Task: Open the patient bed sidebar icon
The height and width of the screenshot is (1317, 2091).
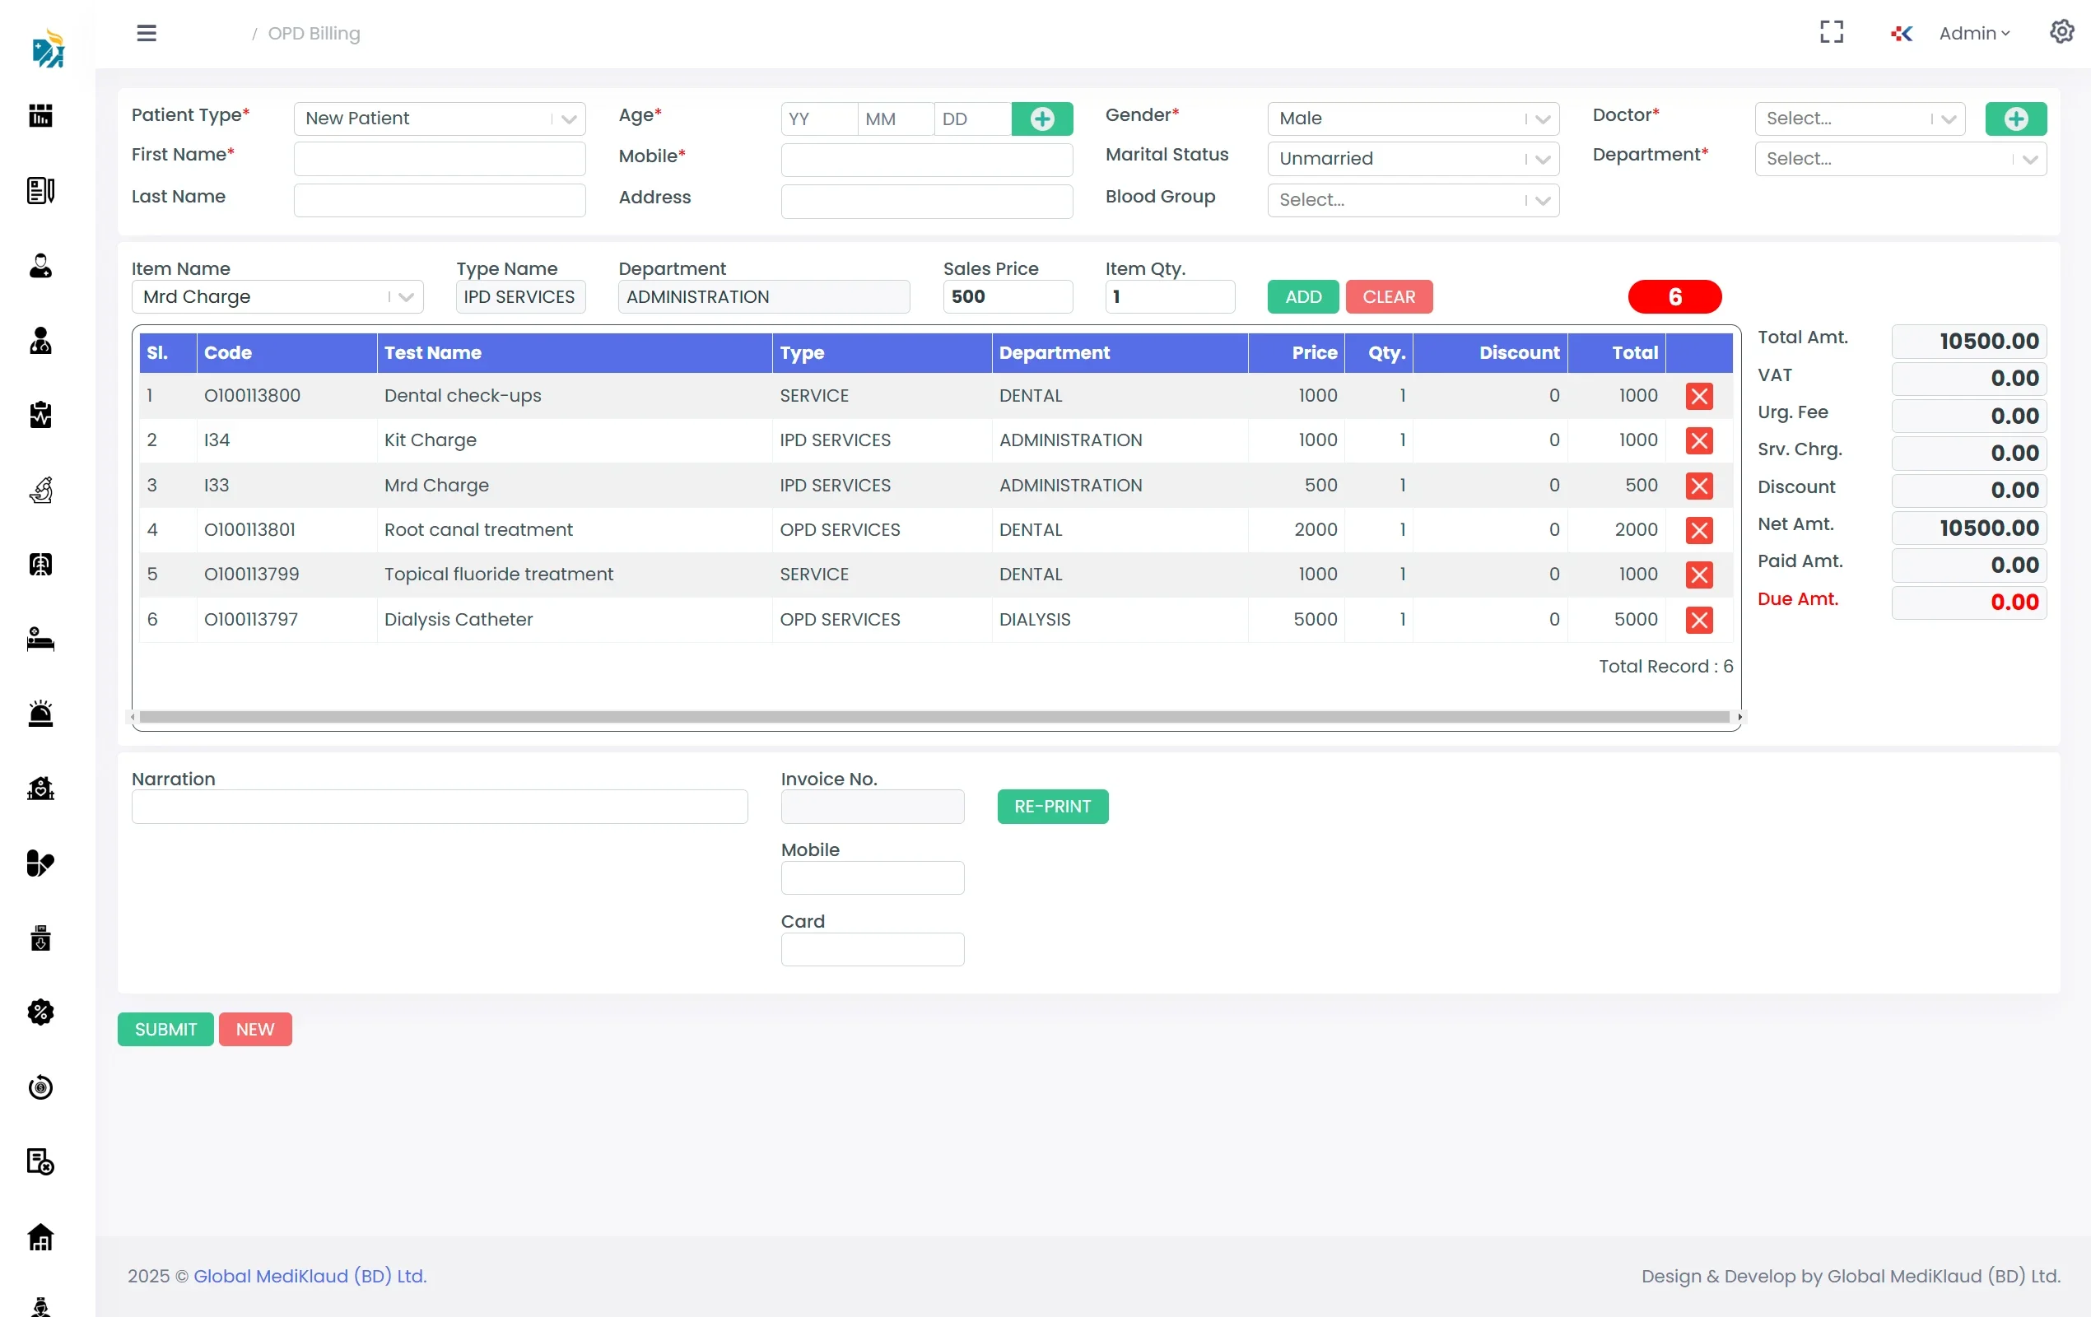Action: click(41, 640)
